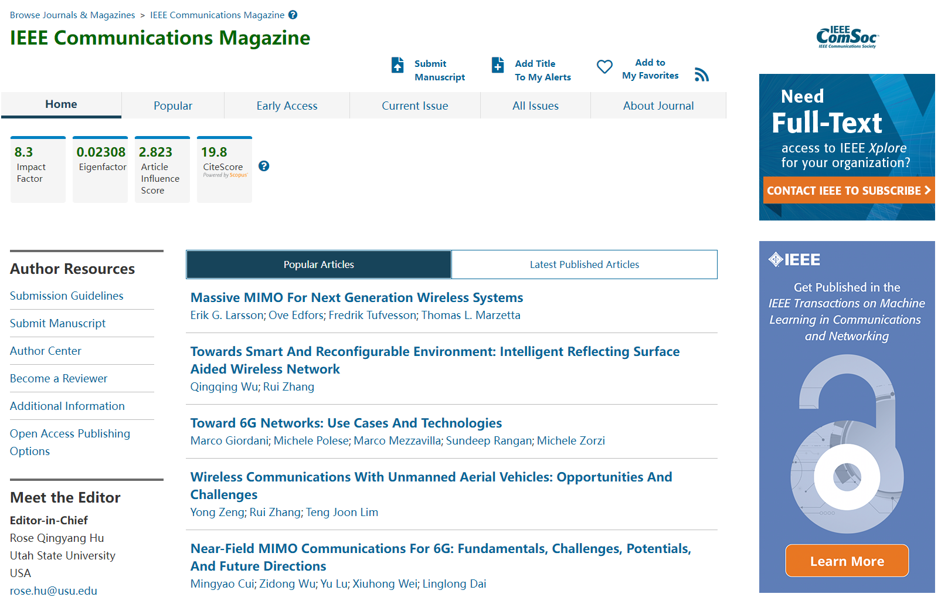Click author Marco Mezzavilla
Screen dimensions: 948x597
click(397, 440)
